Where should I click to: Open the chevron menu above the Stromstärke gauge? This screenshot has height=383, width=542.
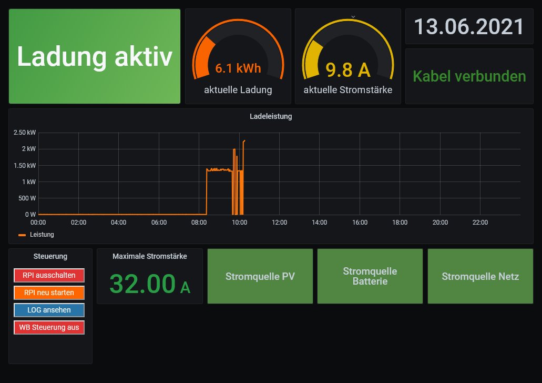point(353,17)
